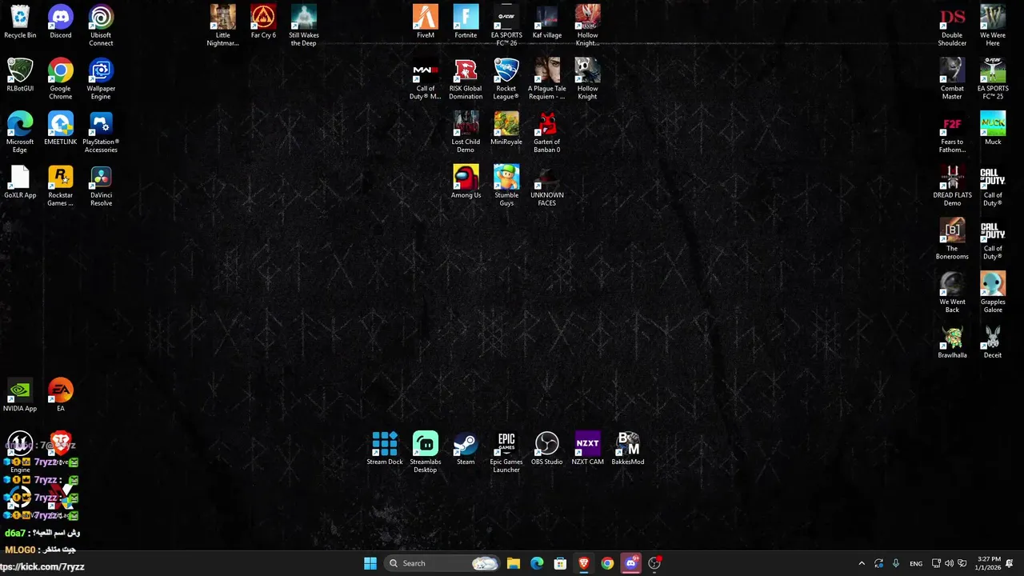Open Deceit game

[993, 342]
